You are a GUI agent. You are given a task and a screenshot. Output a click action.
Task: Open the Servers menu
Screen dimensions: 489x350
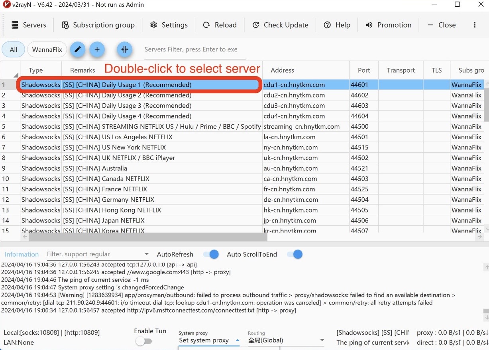pyautogui.click(x=29, y=25)
